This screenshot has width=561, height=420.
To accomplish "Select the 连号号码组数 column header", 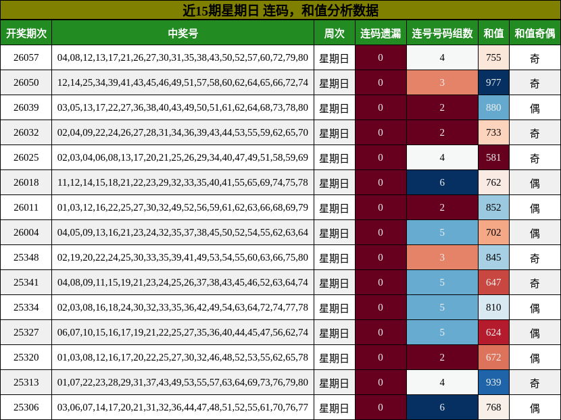I will pyautogui.click(x=441, y=32).
